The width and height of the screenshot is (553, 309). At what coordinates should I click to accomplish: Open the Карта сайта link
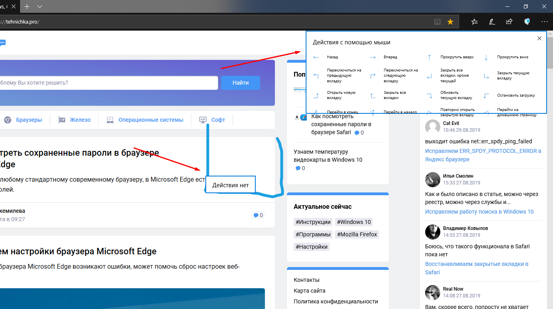pos(310,291)
